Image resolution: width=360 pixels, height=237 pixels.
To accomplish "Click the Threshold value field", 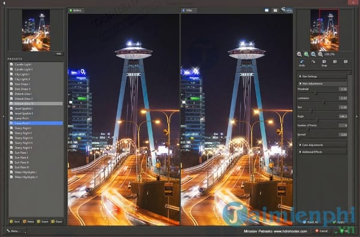I will pyautogui.click(x=343, y=89).
